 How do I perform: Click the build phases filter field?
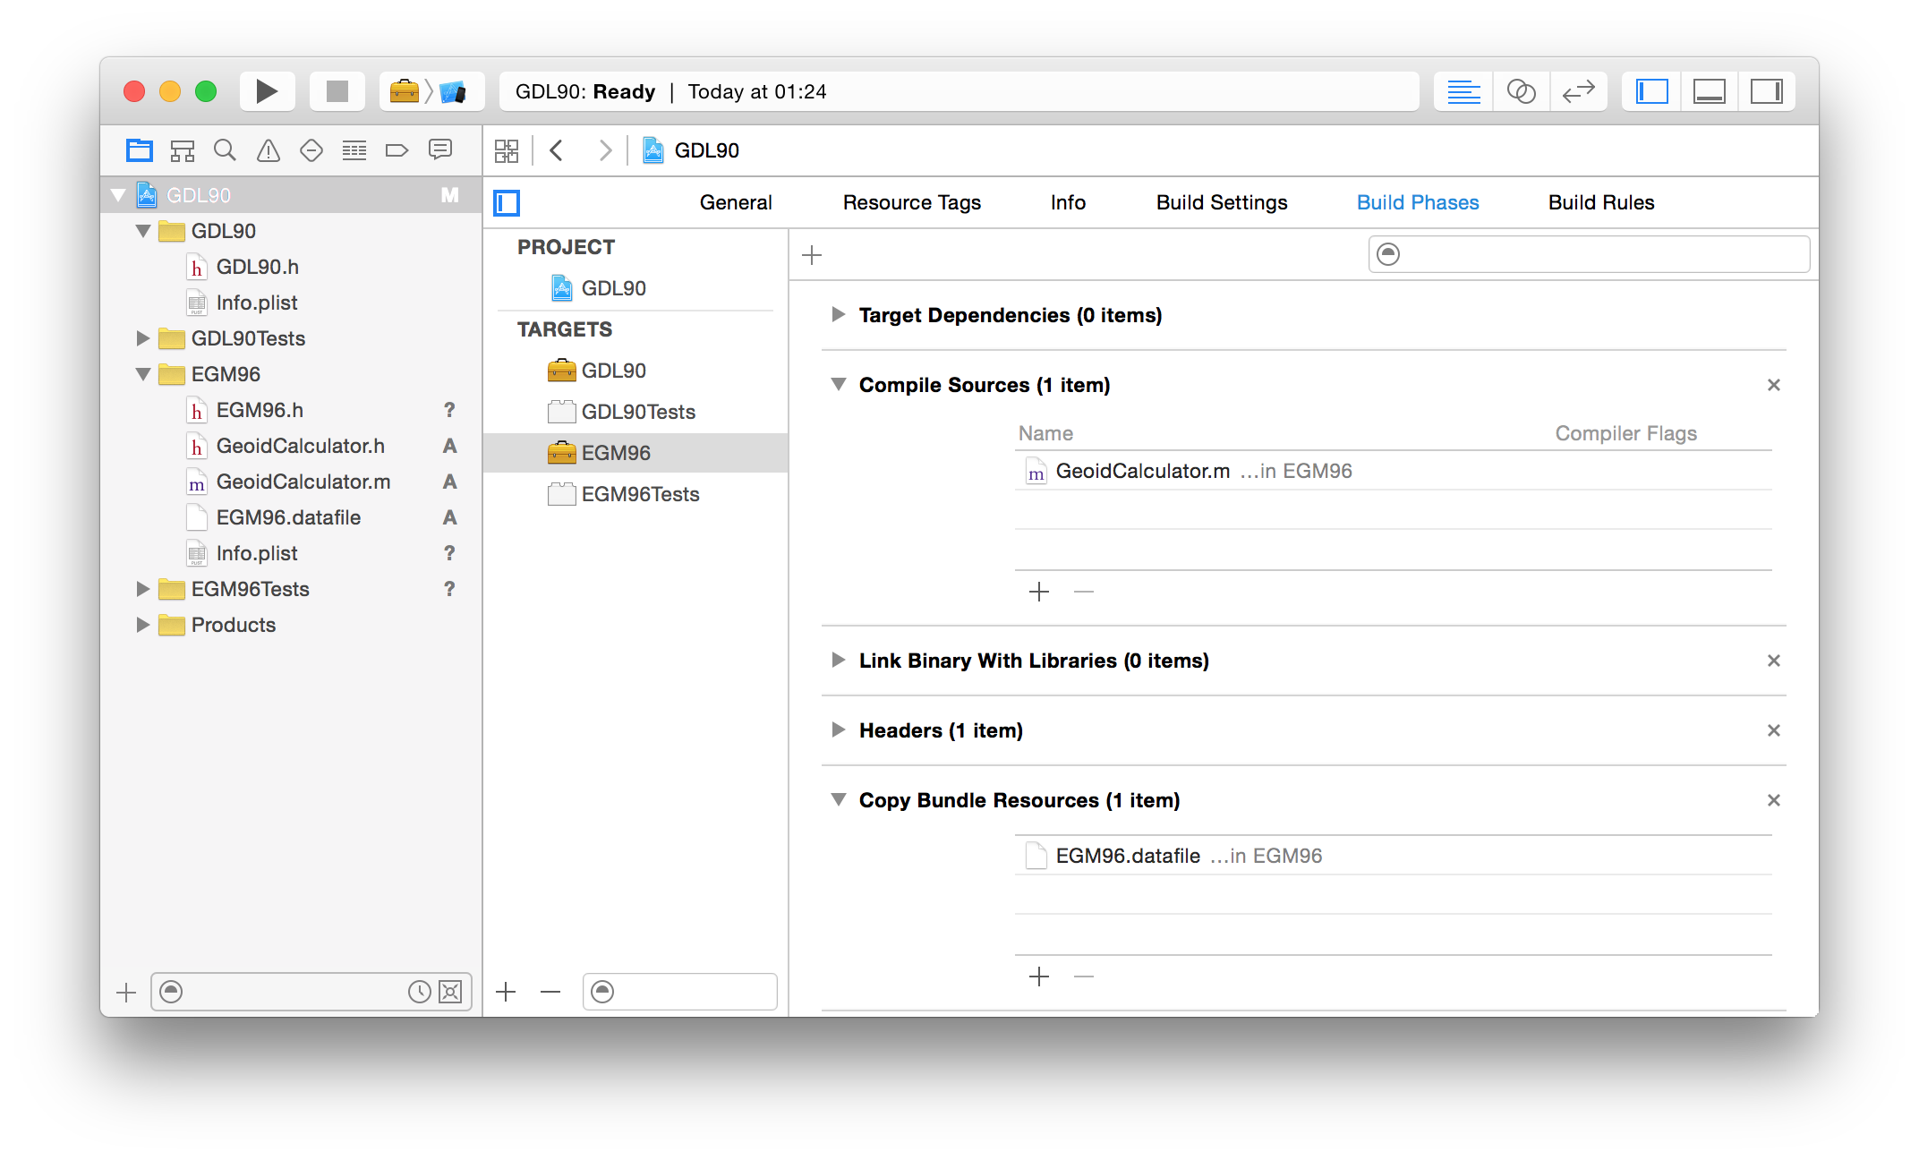tap(1589, 255)
